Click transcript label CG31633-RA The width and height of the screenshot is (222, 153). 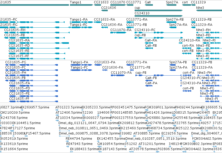point(105,20)
